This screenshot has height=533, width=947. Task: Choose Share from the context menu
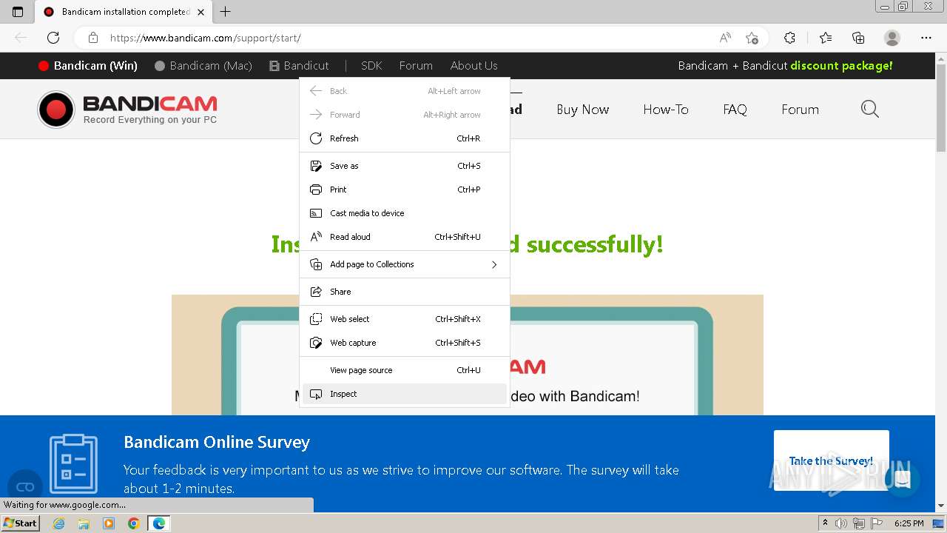(x=405, y=292)
